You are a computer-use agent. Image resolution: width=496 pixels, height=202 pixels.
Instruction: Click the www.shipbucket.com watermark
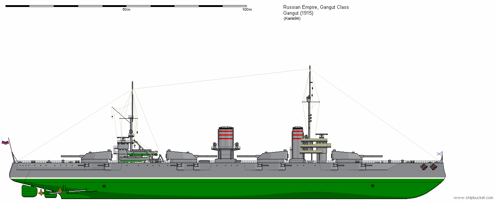coord(474,198)
